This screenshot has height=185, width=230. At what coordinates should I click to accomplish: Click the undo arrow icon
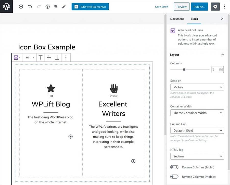(30, 7)
